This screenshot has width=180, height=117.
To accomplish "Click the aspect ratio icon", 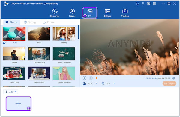I will coord(84,83).
